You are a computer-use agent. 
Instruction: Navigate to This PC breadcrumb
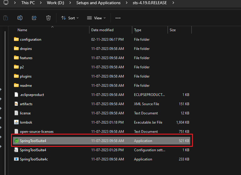(x=28, y=3)
